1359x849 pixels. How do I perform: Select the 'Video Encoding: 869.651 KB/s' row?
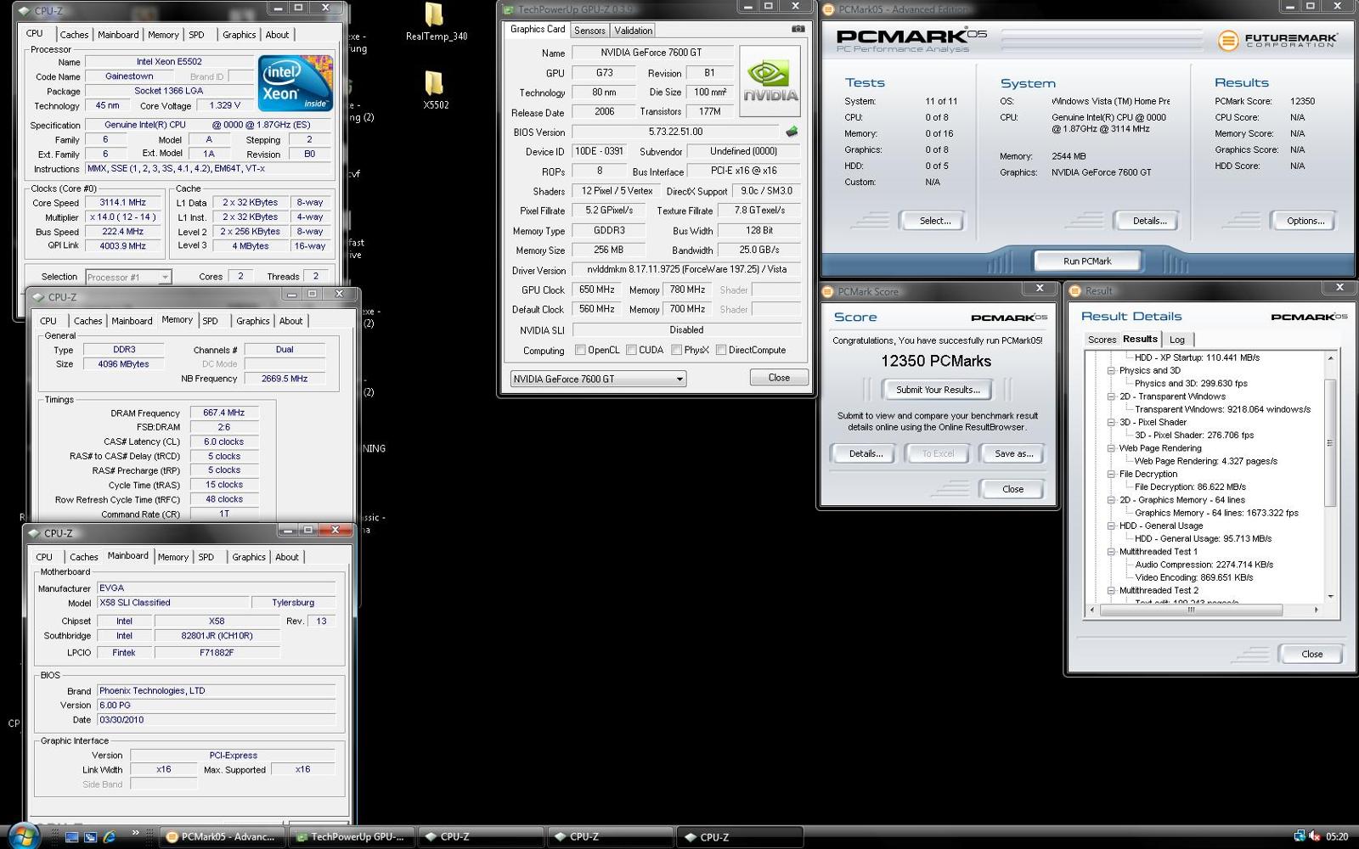(1194, 577)
